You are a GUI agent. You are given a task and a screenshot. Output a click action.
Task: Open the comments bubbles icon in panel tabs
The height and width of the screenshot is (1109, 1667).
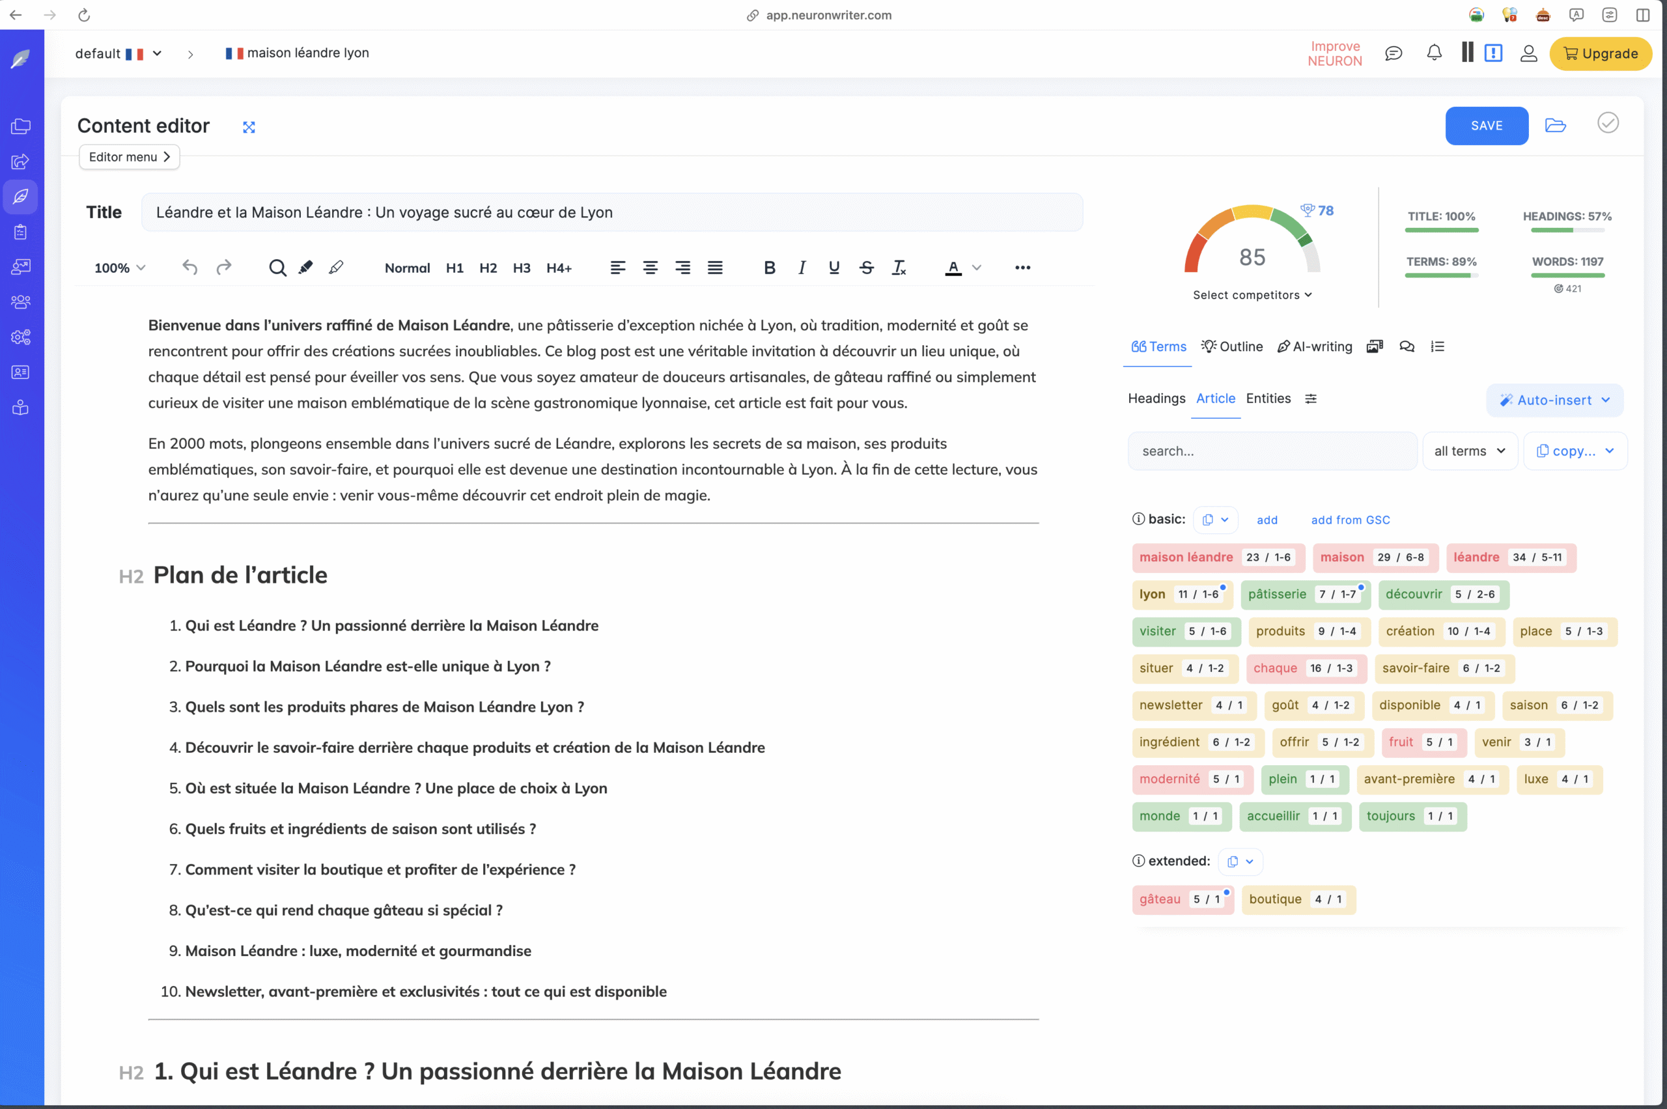(x=1407, y=346)
